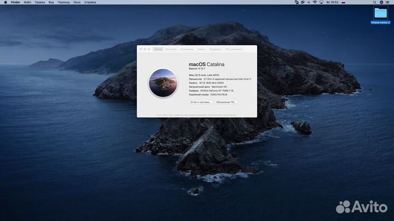The width and height of the screenshot is (394, 221).
Task: Click the Память 16 ГБ 1600 MHz DDR3 line
Action: click(x=206, y=83)
